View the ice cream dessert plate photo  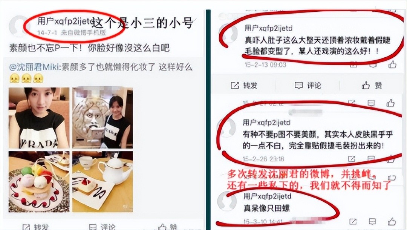click(x=39, y=182)
